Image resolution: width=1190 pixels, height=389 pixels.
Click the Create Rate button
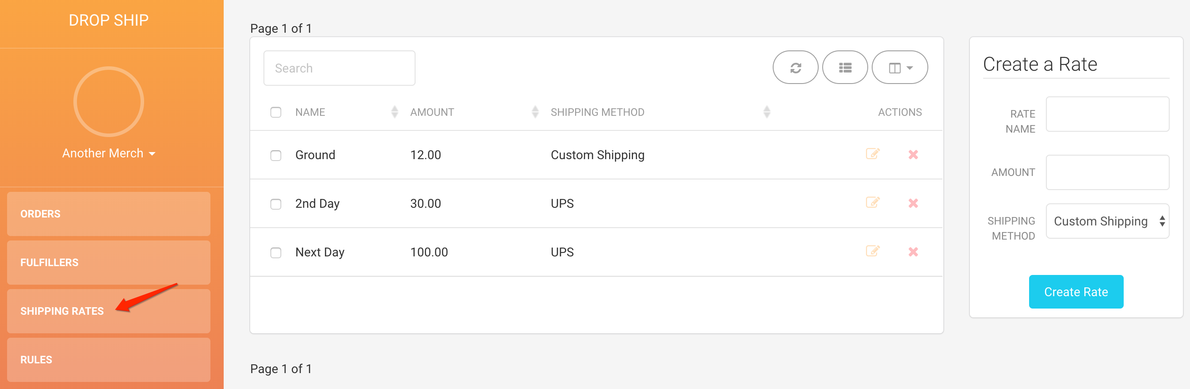click(1076, 291)
